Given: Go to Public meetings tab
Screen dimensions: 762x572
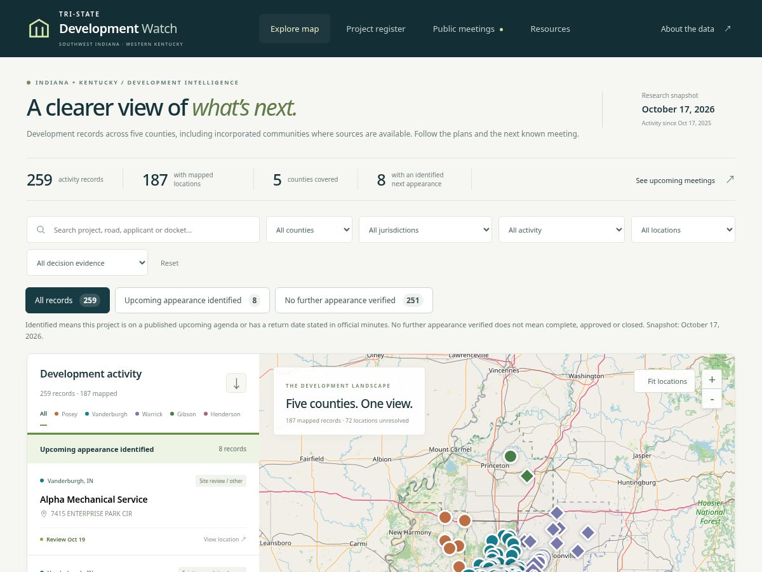Looking at the screenshot, I should pyautogui.click(x=468, y=29).
